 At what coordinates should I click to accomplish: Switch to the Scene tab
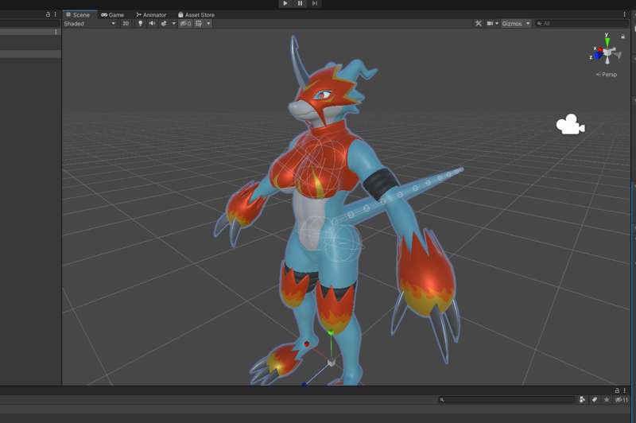[x=78, y=14]
